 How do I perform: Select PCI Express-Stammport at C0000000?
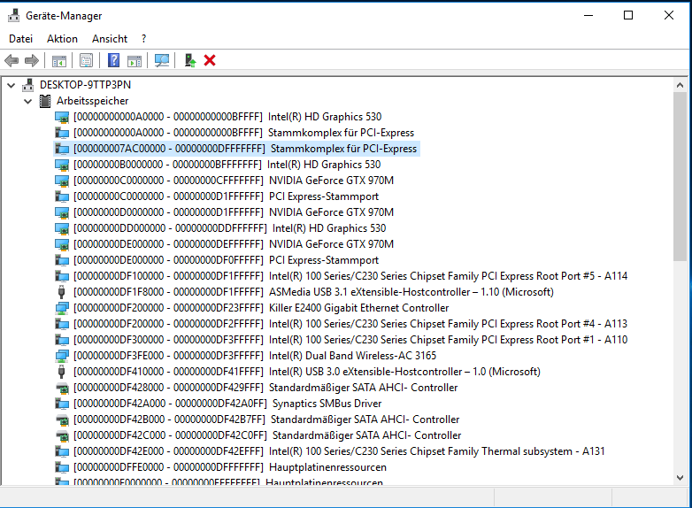[x=226, y=196]
